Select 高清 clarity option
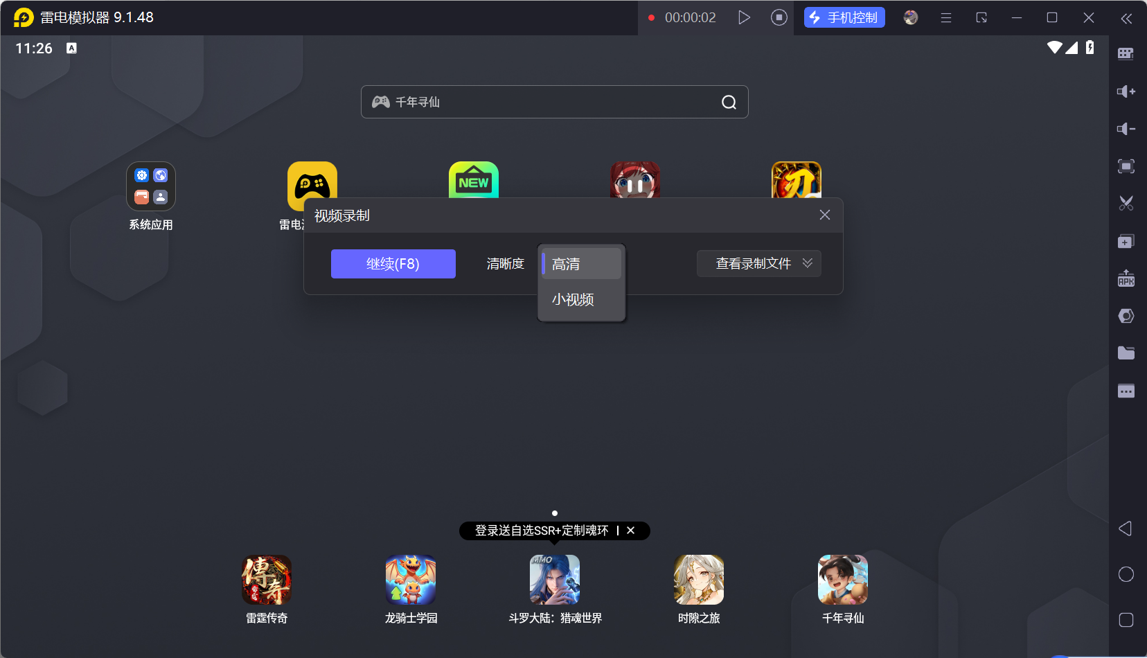 (581, 264)
